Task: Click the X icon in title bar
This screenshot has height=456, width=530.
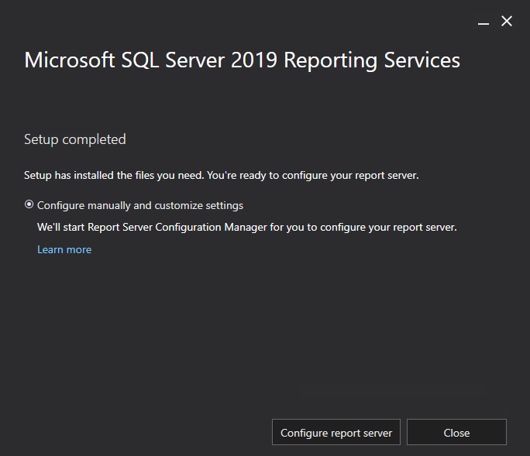Action: pyautogui.click(x=507, y=22)
